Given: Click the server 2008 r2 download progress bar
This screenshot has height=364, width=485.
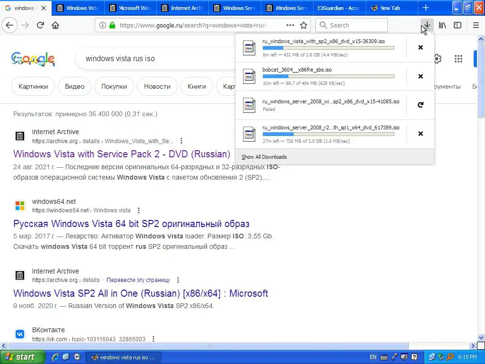Looking at the screenshot, I should [x=329, y=134].
